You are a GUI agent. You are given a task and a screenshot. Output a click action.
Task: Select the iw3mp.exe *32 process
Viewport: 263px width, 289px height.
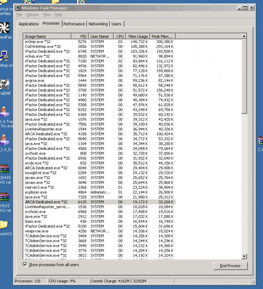[x=100, y=42]
